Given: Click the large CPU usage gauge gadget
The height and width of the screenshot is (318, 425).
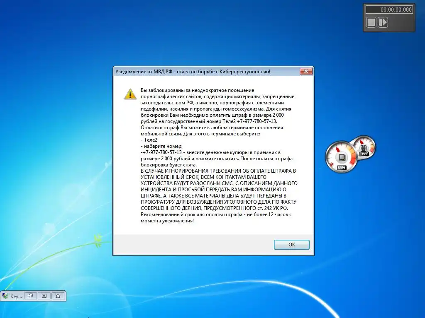Looking at the screenshot, I should pos(342,157).
